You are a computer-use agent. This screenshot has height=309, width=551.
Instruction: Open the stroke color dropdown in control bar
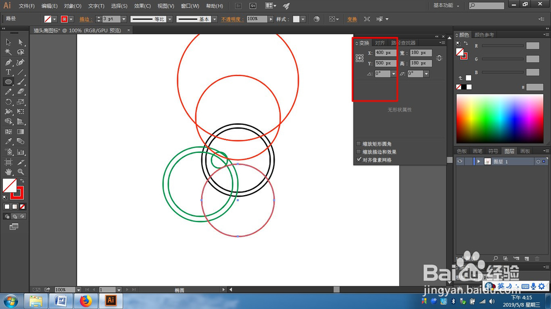click(71, 19)
